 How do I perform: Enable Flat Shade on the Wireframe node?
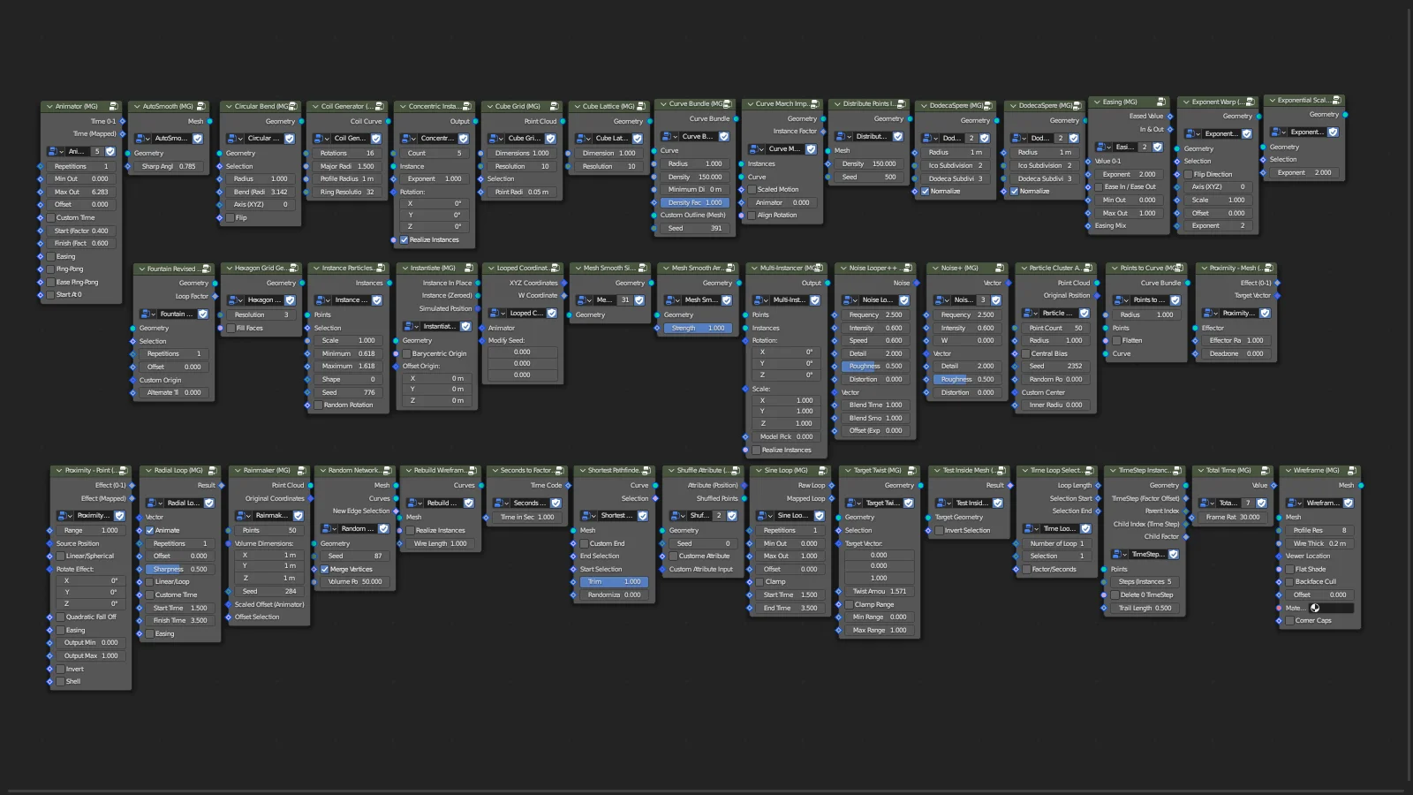click(1290, 570)
